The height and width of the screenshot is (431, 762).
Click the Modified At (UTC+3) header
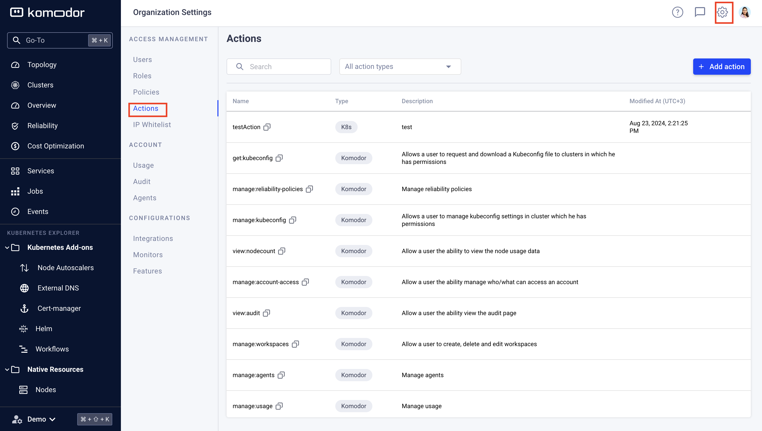[x=657, y=101]
